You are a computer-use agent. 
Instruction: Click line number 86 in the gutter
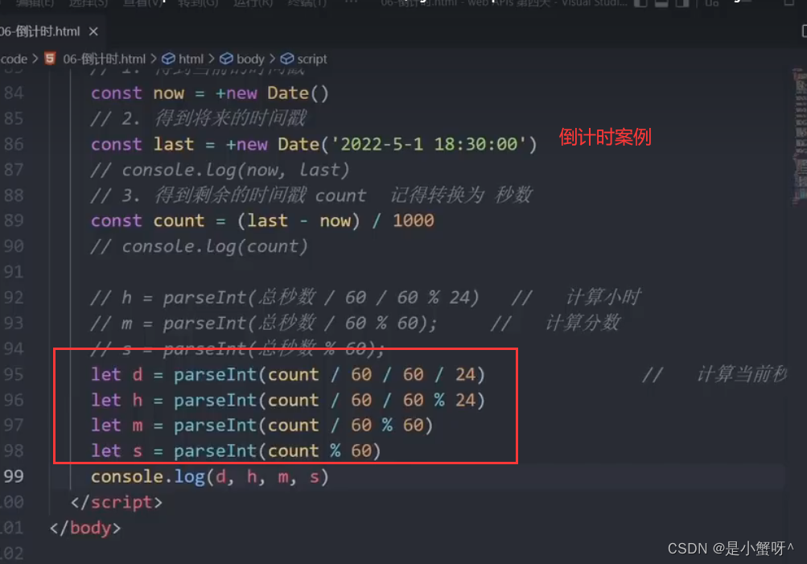click(14, 144)
